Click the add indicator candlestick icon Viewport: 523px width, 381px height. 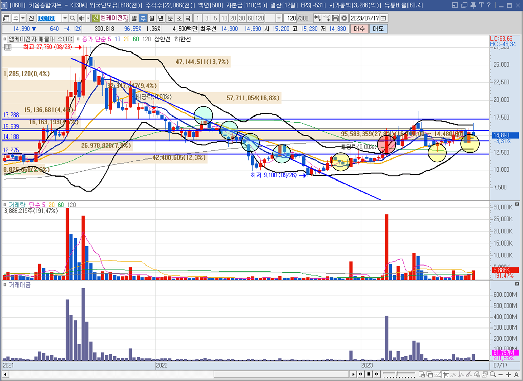pos(317,18)
